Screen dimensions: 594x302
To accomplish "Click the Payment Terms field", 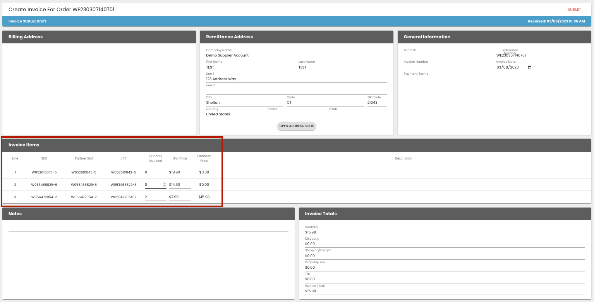I will point(422,77).
